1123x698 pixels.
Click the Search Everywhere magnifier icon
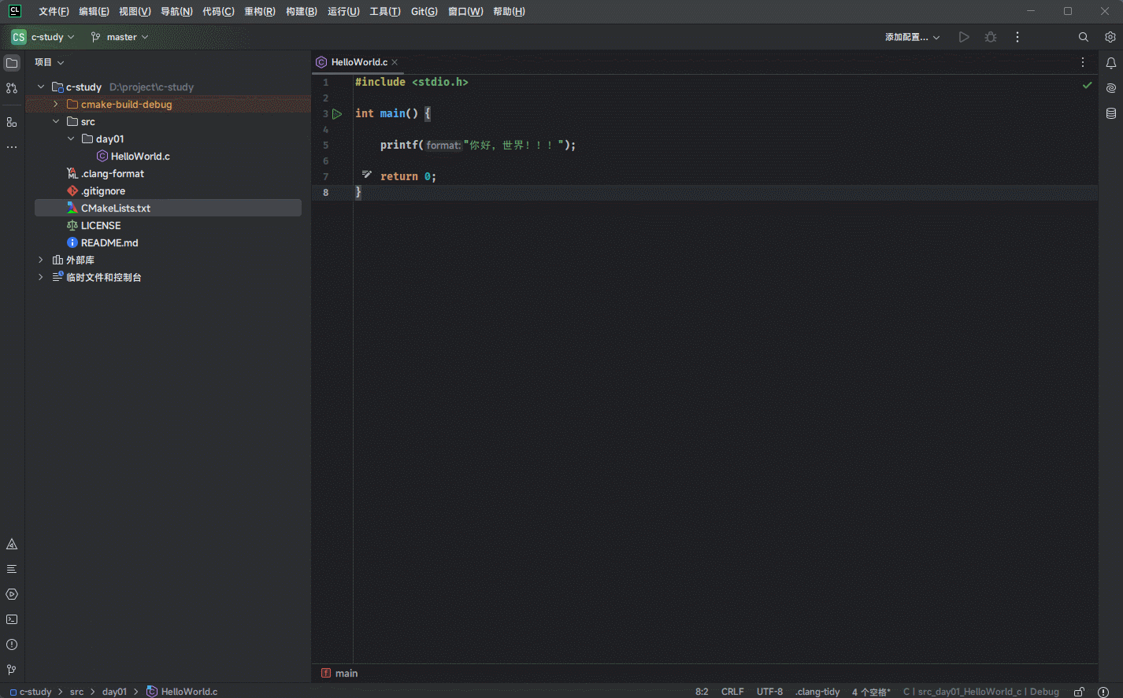tap(1084, 37)
